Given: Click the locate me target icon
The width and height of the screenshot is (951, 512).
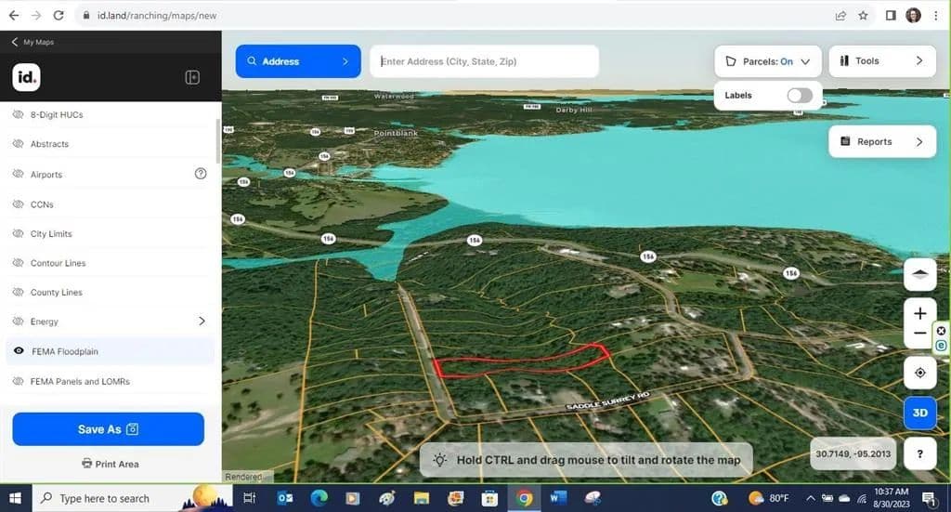Looking at the screenshot, I should [x=919, y=373].
